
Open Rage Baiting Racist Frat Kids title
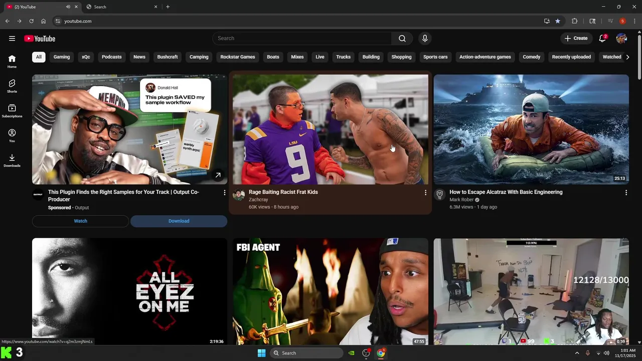coord(283,192)
